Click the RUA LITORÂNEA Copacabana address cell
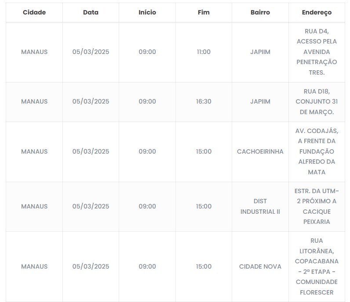This screenshot has width=350, height=302. (x=317, y=266)
